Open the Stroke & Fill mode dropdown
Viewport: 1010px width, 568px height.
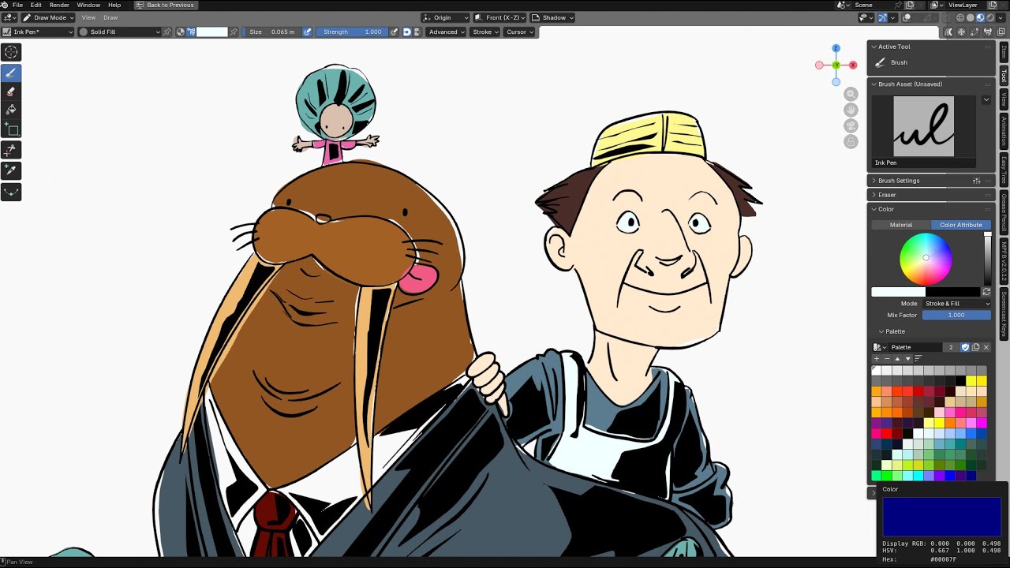click(x=956, y=303)
